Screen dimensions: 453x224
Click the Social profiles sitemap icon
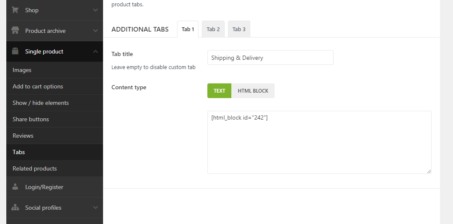point(15,208)
